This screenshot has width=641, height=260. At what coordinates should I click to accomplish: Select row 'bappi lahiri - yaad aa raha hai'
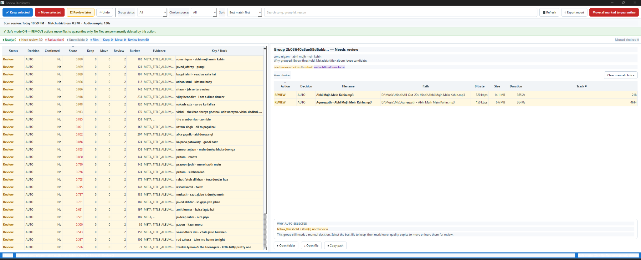point(133,74)
